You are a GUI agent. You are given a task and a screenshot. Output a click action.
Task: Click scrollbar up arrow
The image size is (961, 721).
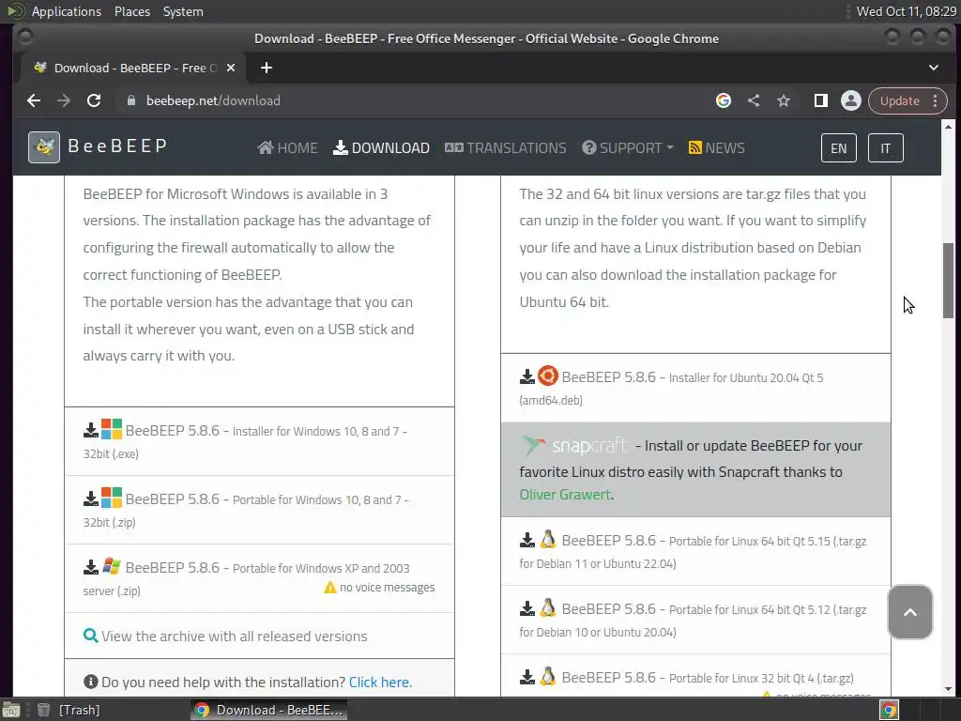click(x=948, y=127)
